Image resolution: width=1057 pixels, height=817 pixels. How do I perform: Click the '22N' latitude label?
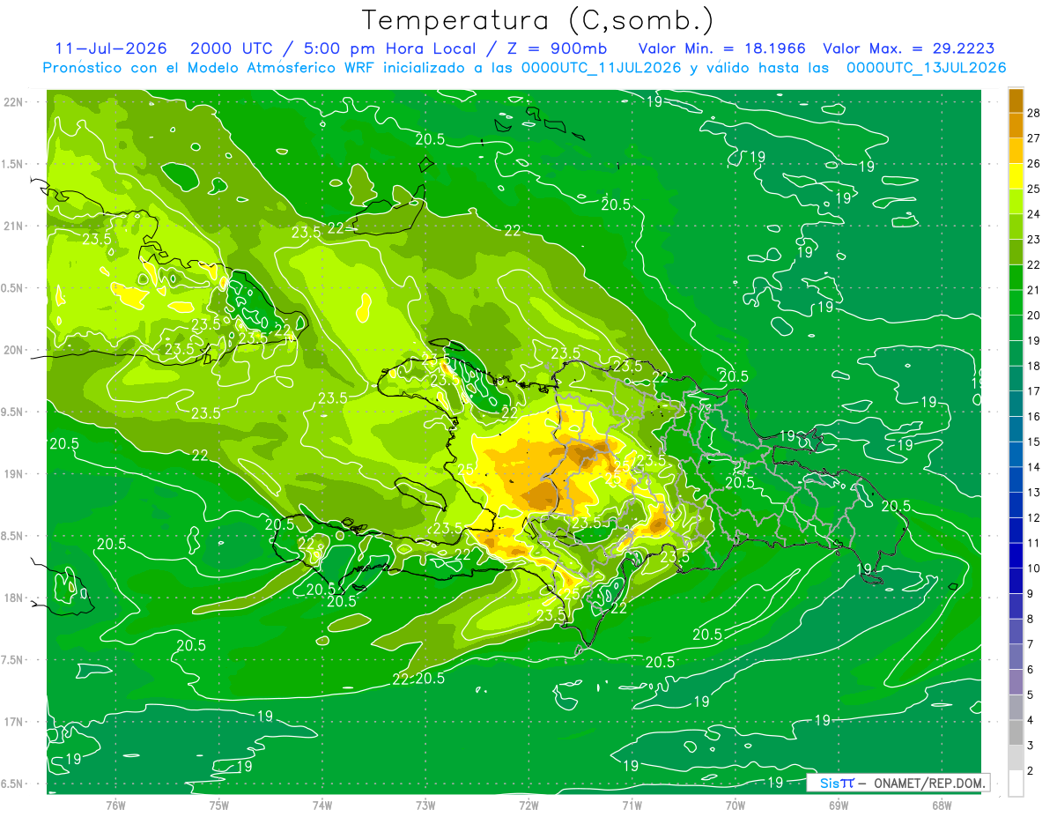pos(13,101)
